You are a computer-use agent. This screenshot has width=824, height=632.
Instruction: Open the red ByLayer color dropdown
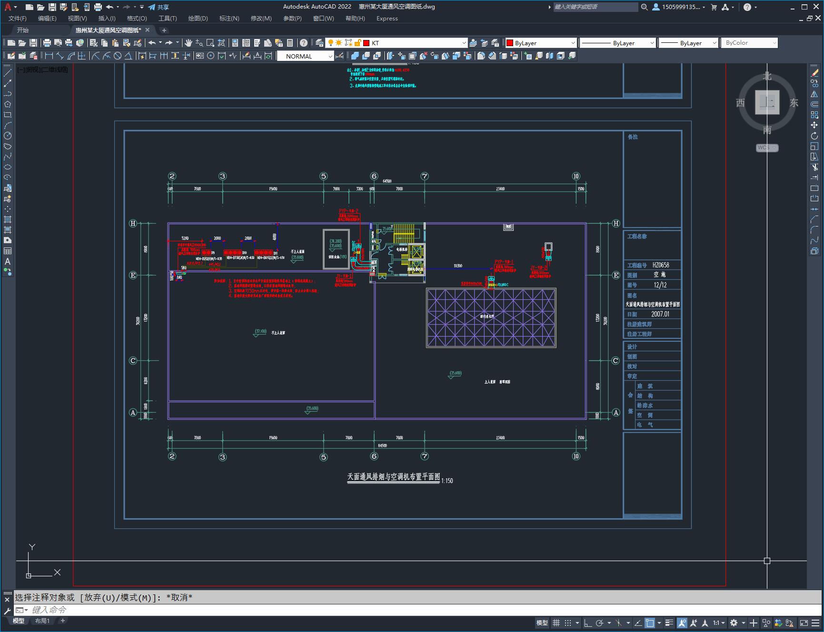click(x=541, y=43)
